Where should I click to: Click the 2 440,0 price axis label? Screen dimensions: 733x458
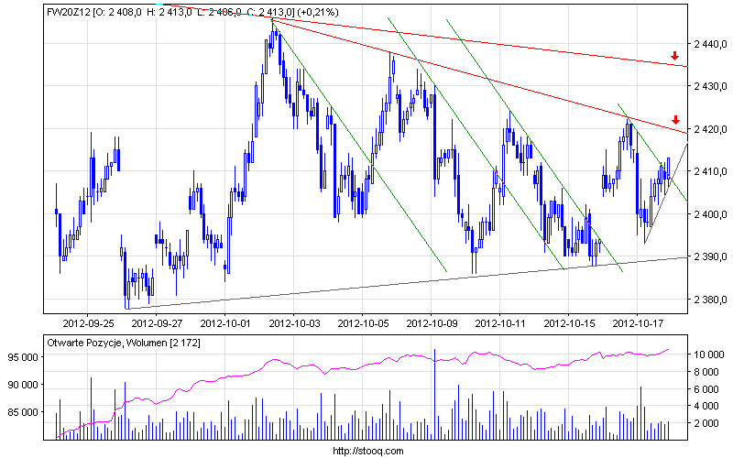click(711, 44)
